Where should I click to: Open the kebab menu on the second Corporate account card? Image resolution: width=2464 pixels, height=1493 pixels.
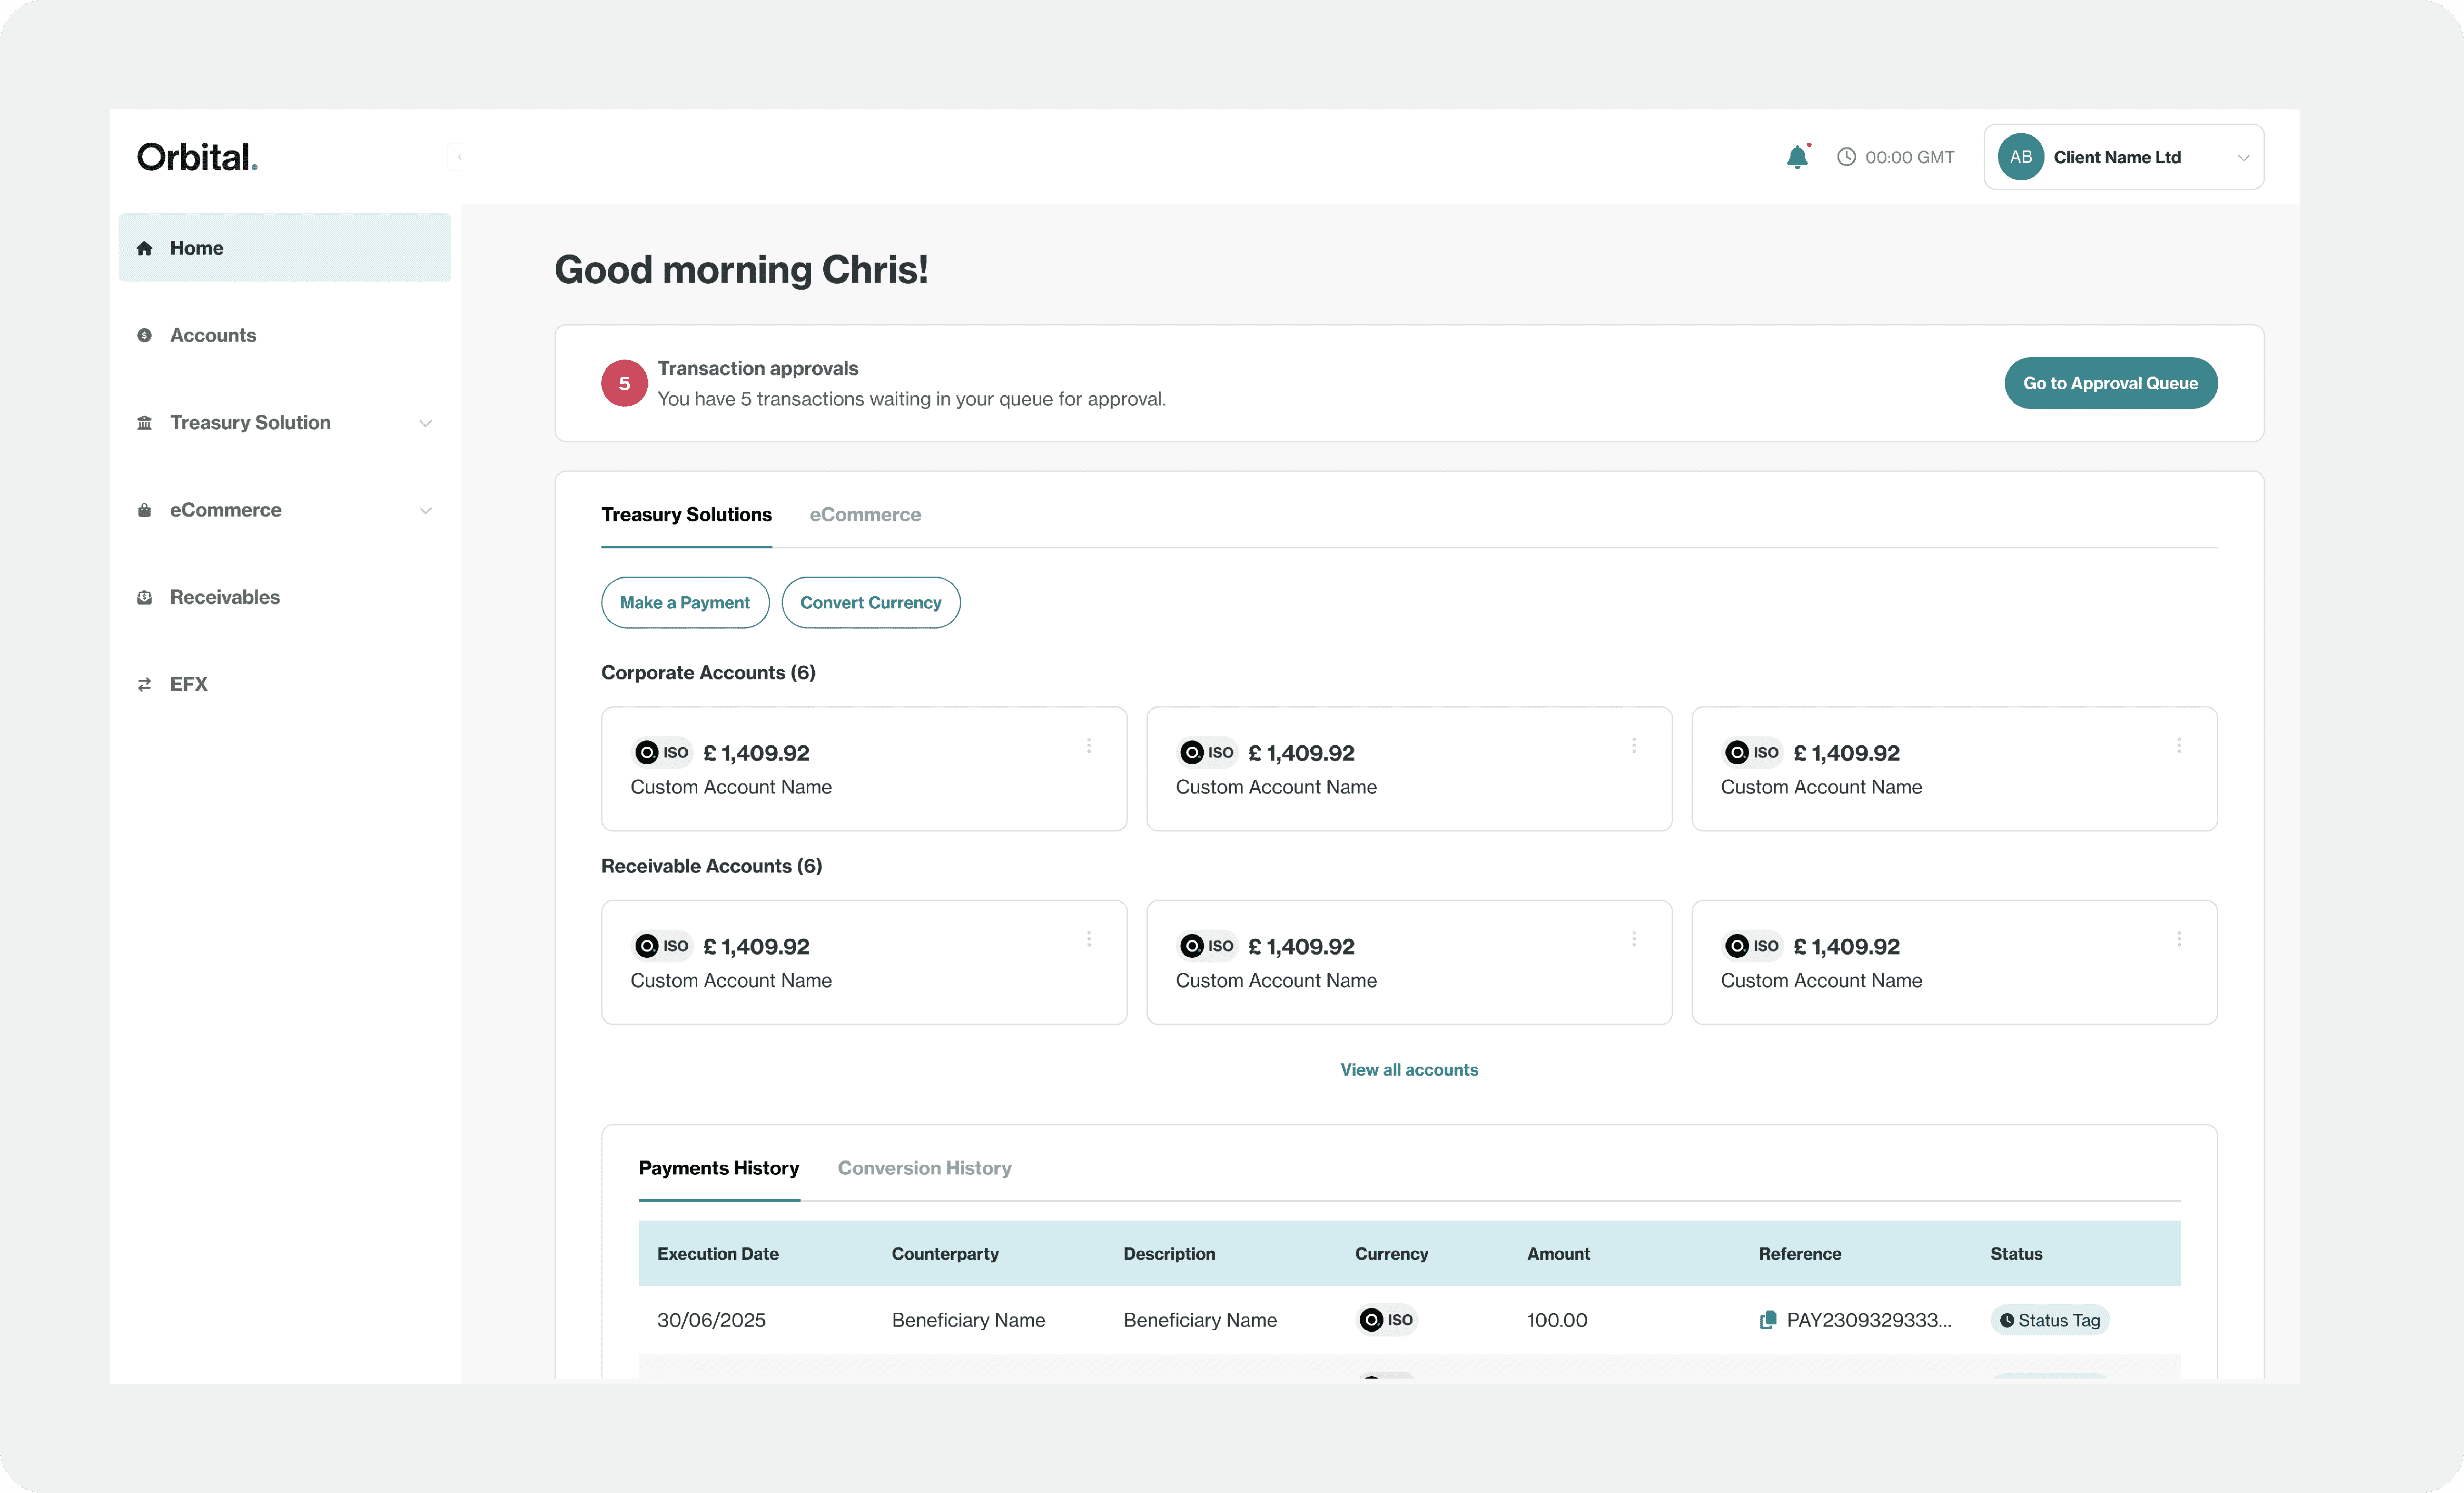1634,746
